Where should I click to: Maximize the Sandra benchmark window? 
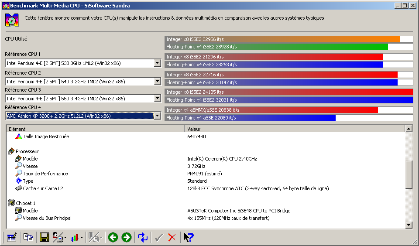coord(405,5)
